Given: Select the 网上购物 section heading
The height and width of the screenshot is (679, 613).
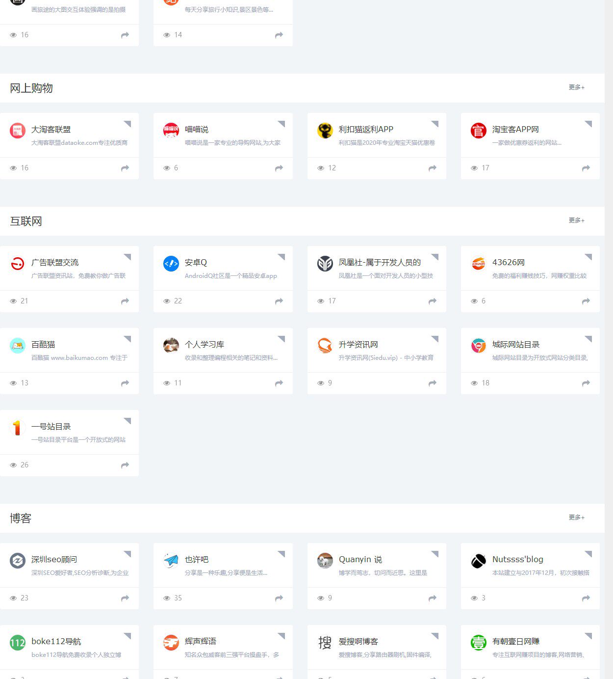Looking at the screenshot, I should pos(31,88).
